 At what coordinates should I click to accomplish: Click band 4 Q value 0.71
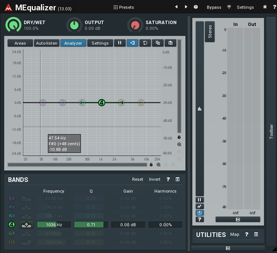pos(91,225)
